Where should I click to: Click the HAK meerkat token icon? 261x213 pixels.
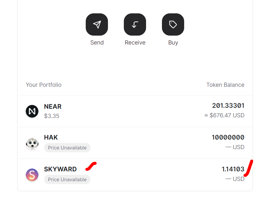[32, 143]
